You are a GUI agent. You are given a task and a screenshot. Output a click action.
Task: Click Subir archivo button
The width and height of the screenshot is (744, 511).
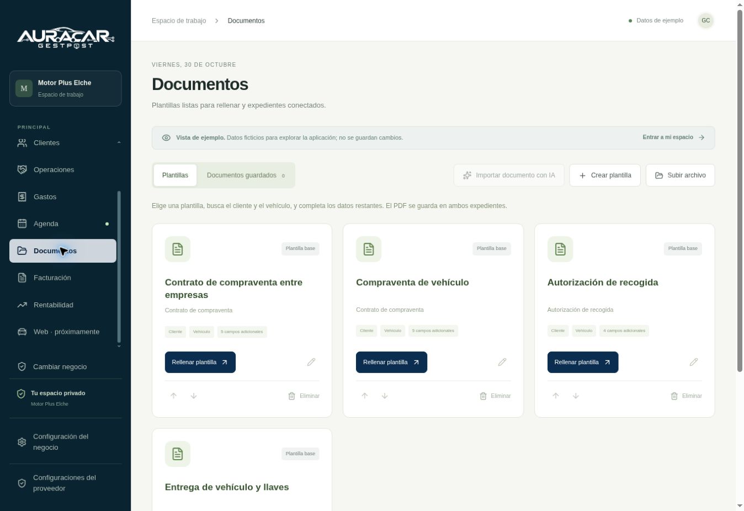tap(680, 175)
